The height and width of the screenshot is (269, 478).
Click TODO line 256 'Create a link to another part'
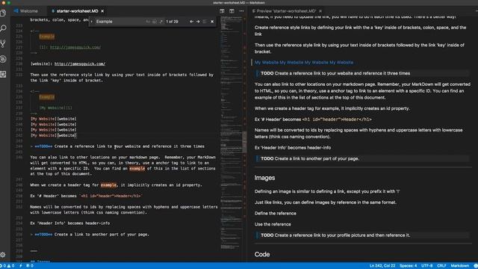click(x=90, y=234)
